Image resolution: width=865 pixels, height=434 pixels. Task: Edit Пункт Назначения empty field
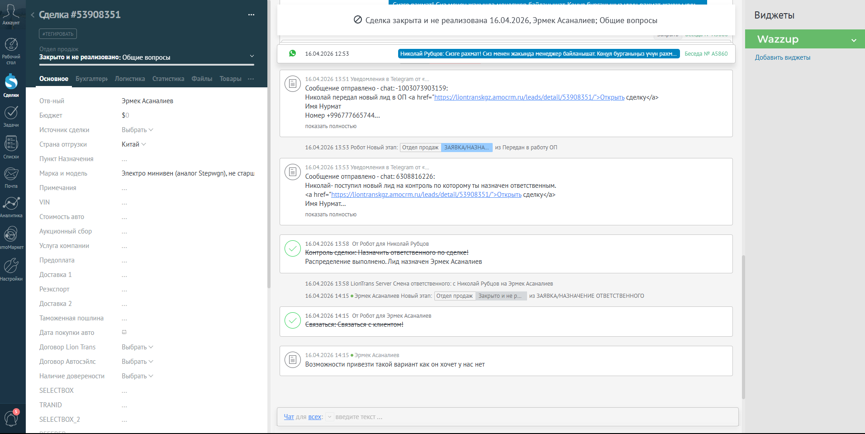coord(188,159)
